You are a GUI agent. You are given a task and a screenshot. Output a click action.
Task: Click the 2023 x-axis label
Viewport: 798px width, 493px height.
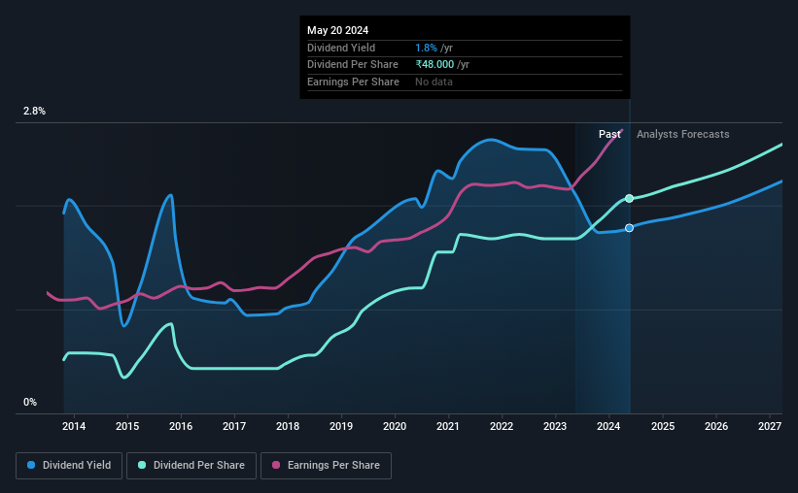(555, 426)
